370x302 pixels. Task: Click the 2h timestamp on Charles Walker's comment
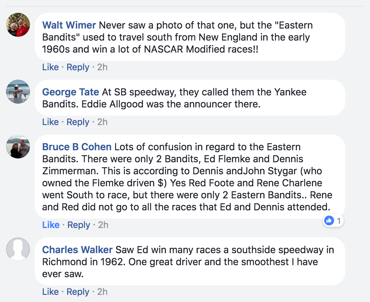(x=102, y=291)
